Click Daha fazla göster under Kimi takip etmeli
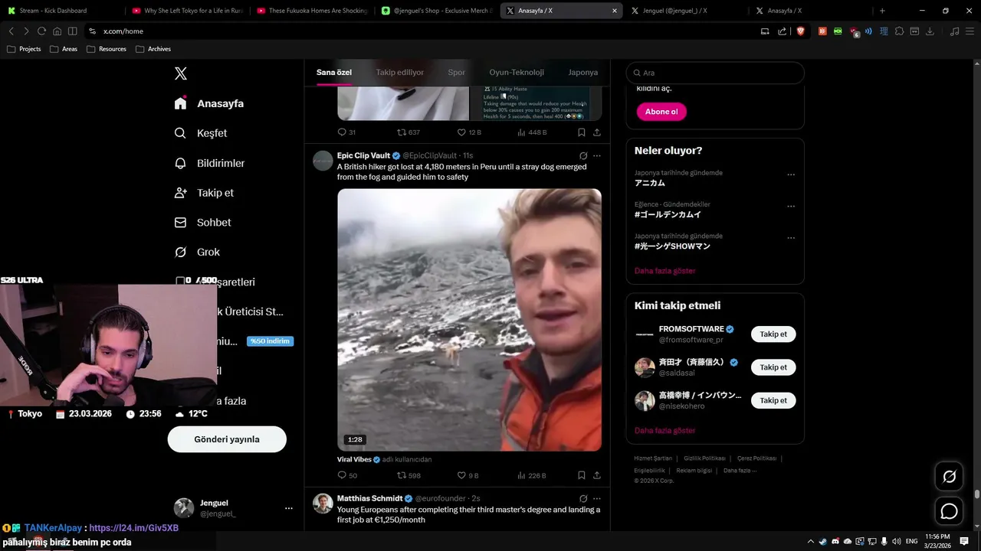The height and width of the screenshot is (551, 981). click(665, 431)
